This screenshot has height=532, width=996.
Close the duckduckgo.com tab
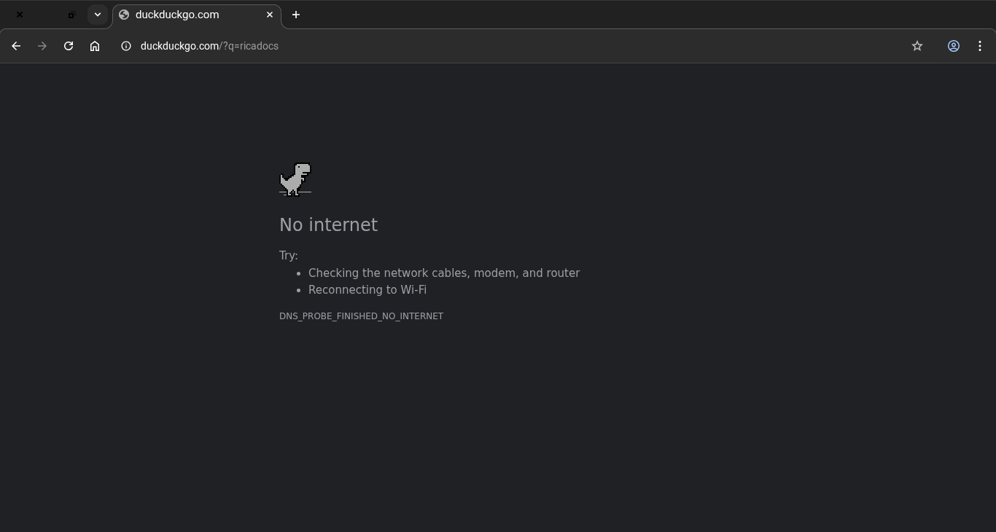(x=270, y=15)
